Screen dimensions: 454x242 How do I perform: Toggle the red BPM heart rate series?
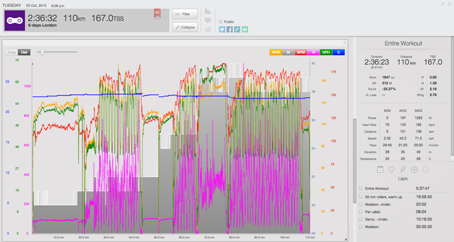301,52
